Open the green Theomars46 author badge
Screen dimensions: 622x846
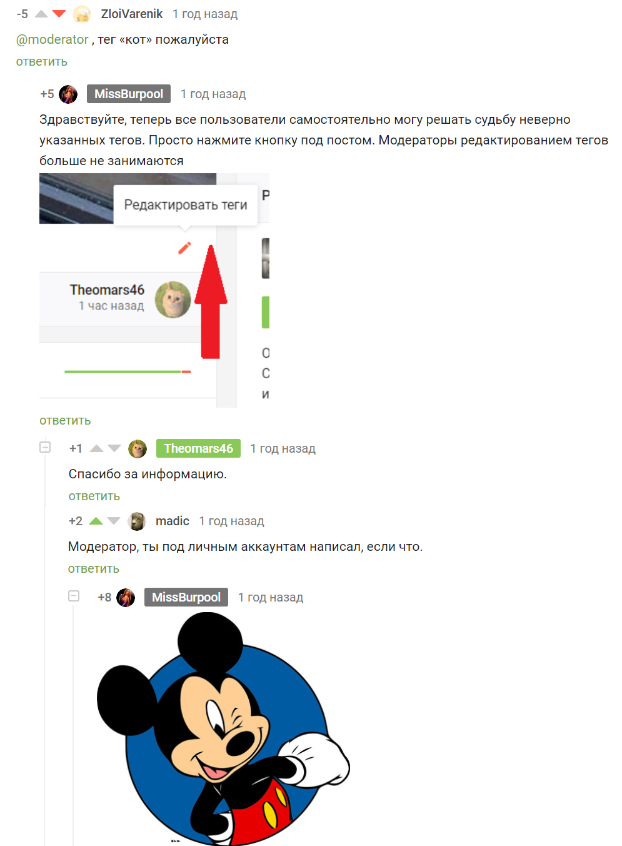[198, 448]
